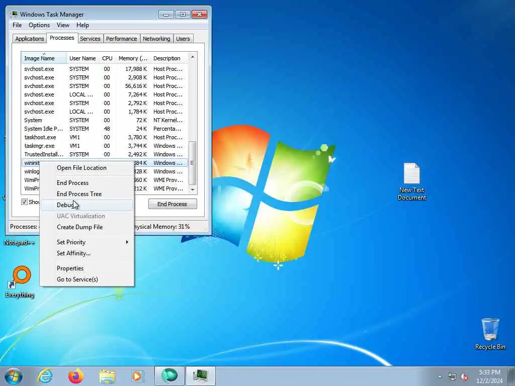Select the System Idle Process row
The height and width of the screenshot is (386, 515).
tap(105, 129)
